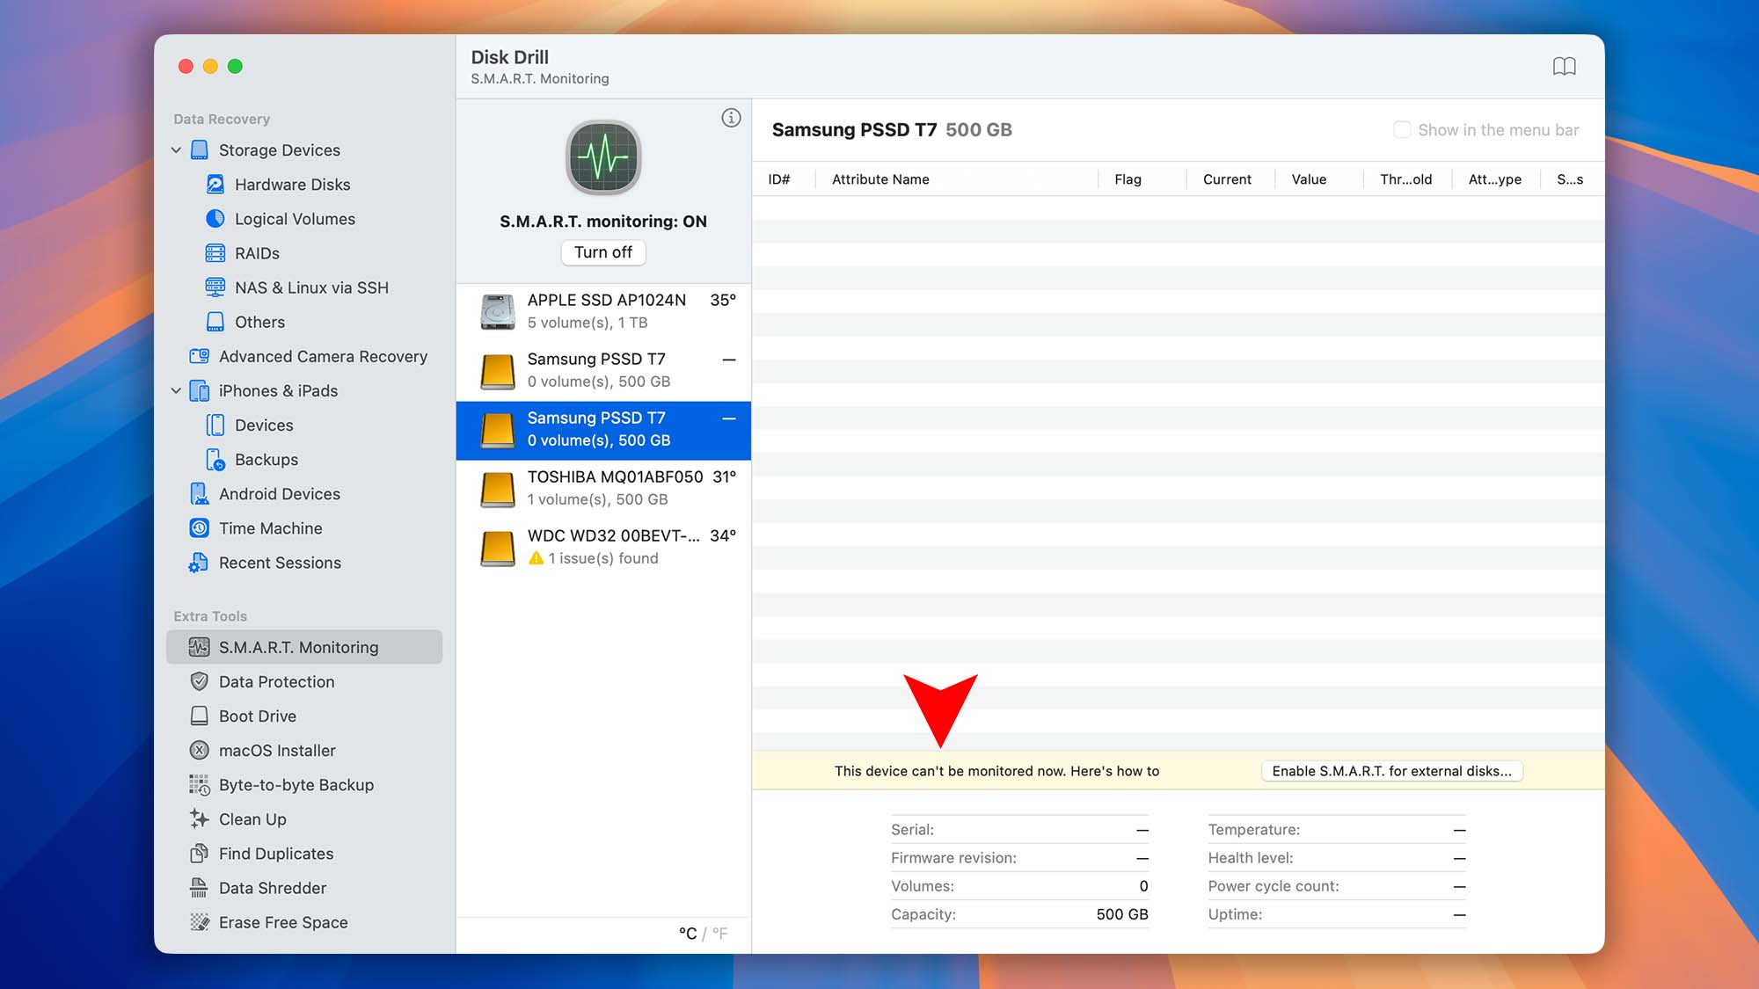Turn off S.M.A.R.T. monitoring

pyautogui.click(x=603, y=252)
